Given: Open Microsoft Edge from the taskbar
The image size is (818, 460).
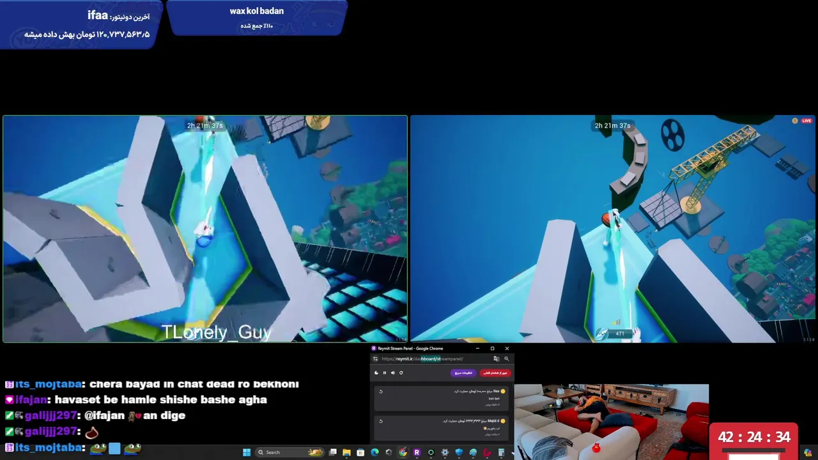Looking at the screenshot, I should [374, 452].
